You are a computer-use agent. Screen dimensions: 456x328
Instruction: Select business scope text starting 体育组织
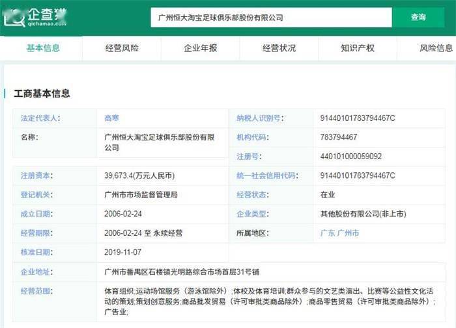tap(270, 301)
